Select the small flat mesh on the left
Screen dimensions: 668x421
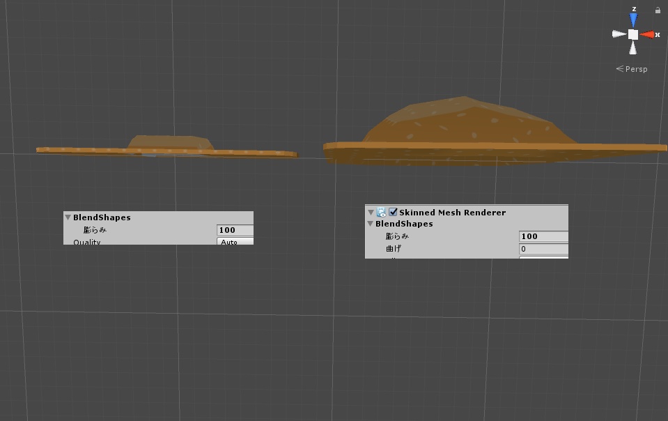click(167, 148)
